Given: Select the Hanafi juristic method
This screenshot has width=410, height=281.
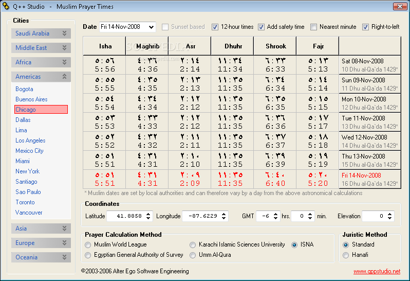Looking at the screenshot, I should (346, 255).
